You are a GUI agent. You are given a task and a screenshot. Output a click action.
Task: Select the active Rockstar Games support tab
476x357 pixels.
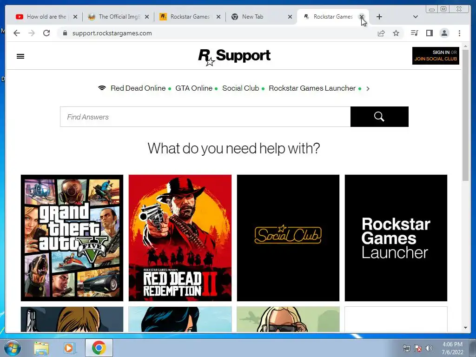click(x=333, y=17)
